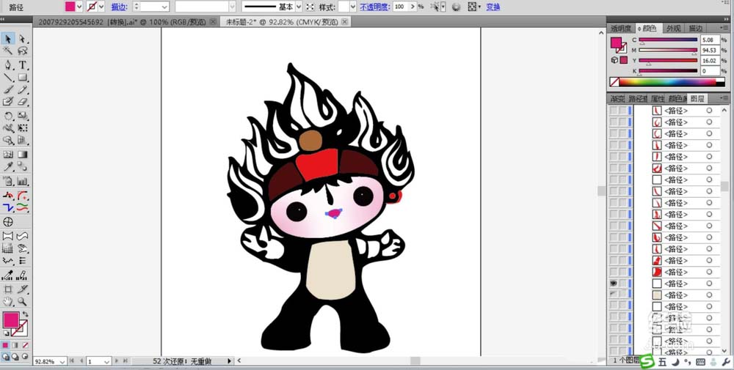Expand the opacity slider arrow
734x370 pixels.
point(412,7)
